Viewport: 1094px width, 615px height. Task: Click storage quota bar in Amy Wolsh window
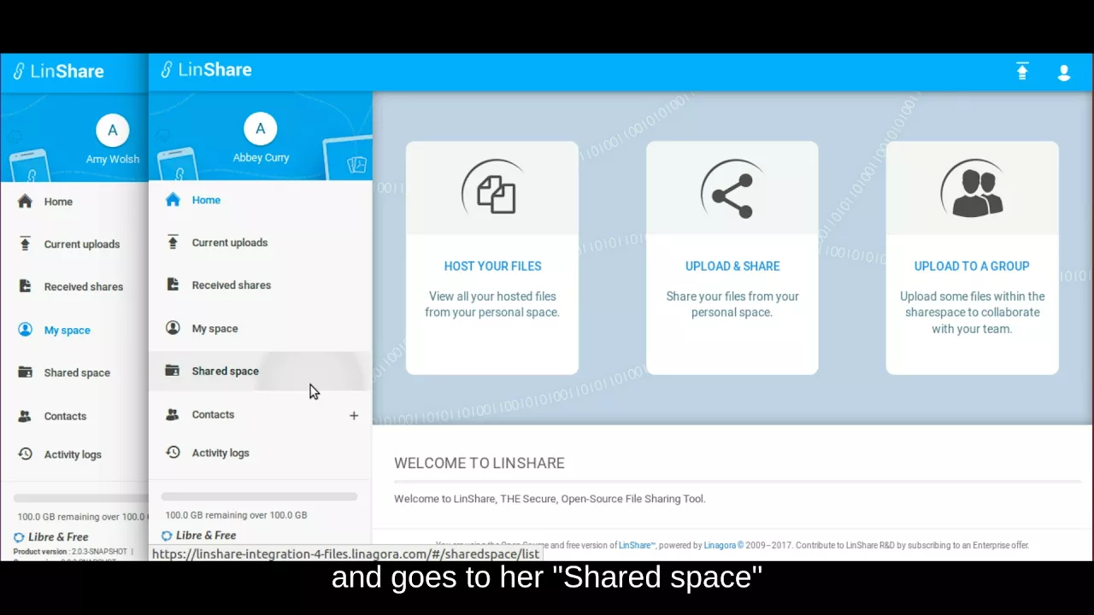point(81,498)
